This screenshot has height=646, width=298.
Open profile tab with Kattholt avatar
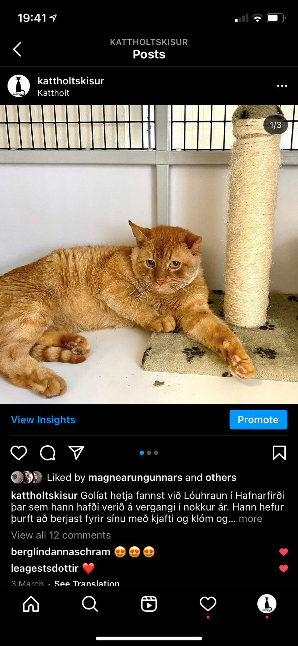(267, 603)
